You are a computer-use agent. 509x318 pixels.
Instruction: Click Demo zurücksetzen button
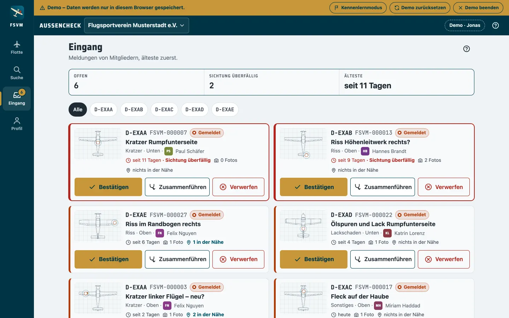click(x=420, y=8)
